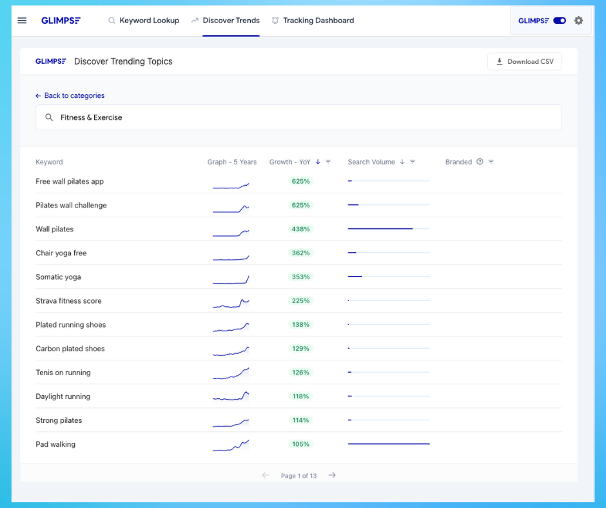Viewport: 606px width, 508px height.
Task: Open the Search Volume filter options
Action: (x=412, y=162)
